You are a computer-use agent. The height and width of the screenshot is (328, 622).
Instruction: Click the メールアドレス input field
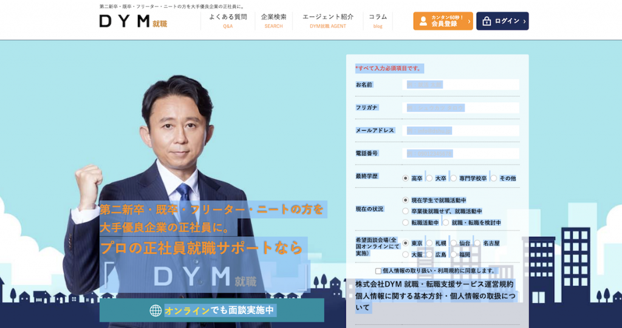pyautogui.click(x=460, y=131)
